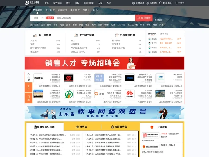Click the 公共服务 emblem icon
Image resolution: width=209 pixels, height=157 pixels.
click(x=152, y=127)
